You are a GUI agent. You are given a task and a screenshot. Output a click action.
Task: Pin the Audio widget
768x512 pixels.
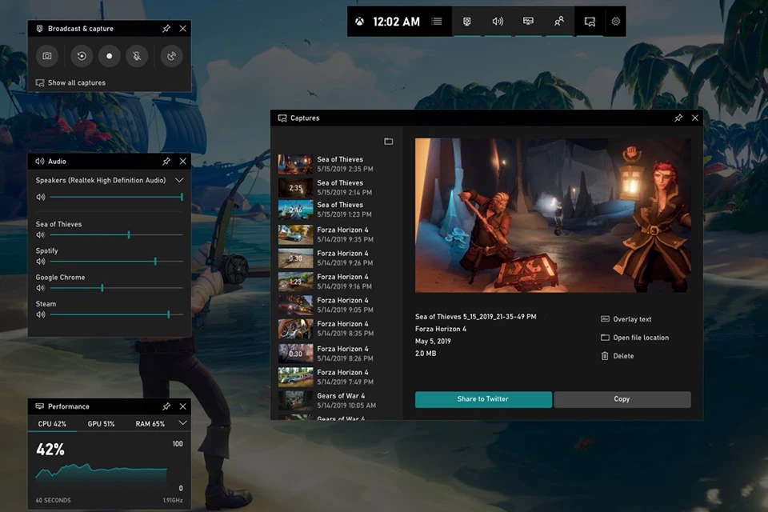pos(166,161)
